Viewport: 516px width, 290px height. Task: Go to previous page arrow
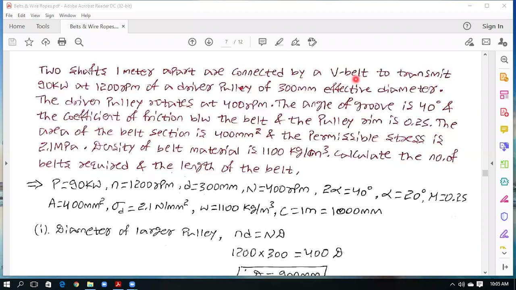[x=192, y=42]
